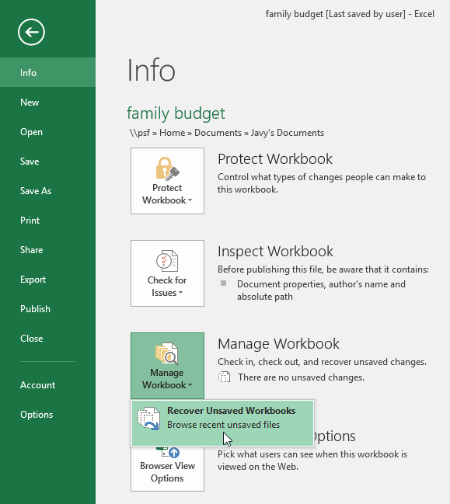
Task: Open the New tab in the sidebar
Action: [47, 103]
